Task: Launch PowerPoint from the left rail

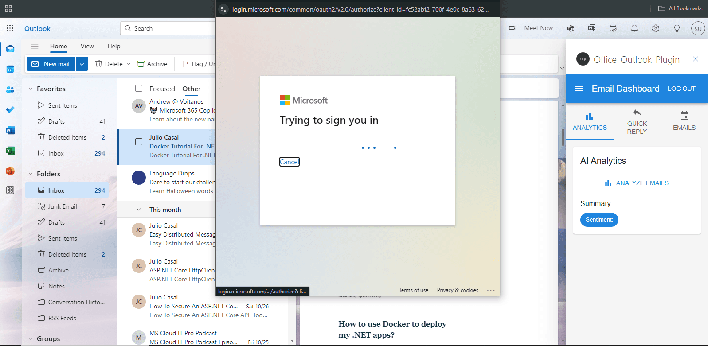Action: pos(10,171)
